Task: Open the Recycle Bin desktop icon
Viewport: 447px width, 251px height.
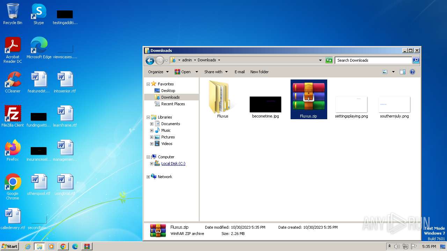Action: point(13,14)
